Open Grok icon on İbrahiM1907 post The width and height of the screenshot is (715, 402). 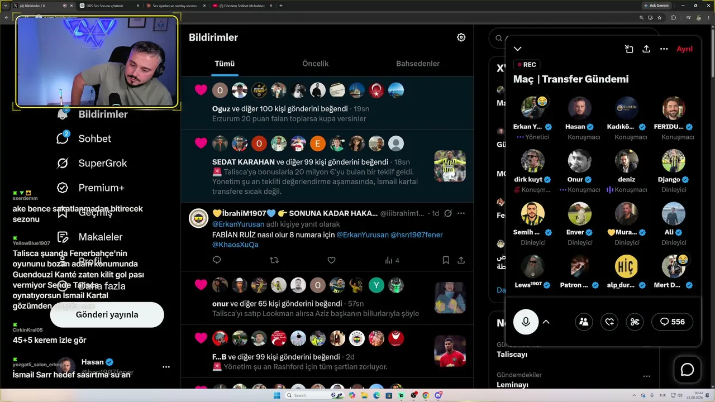(x=448, y=213)
